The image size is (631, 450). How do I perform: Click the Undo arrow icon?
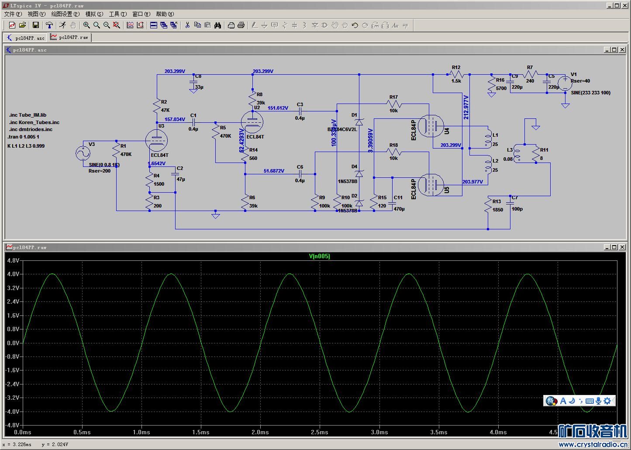[x=355, y=25]
